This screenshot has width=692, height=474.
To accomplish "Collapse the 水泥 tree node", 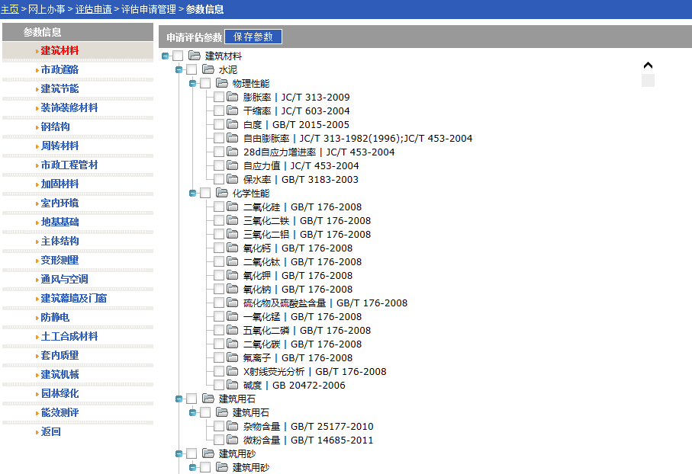I will click(x=179, y=69).
